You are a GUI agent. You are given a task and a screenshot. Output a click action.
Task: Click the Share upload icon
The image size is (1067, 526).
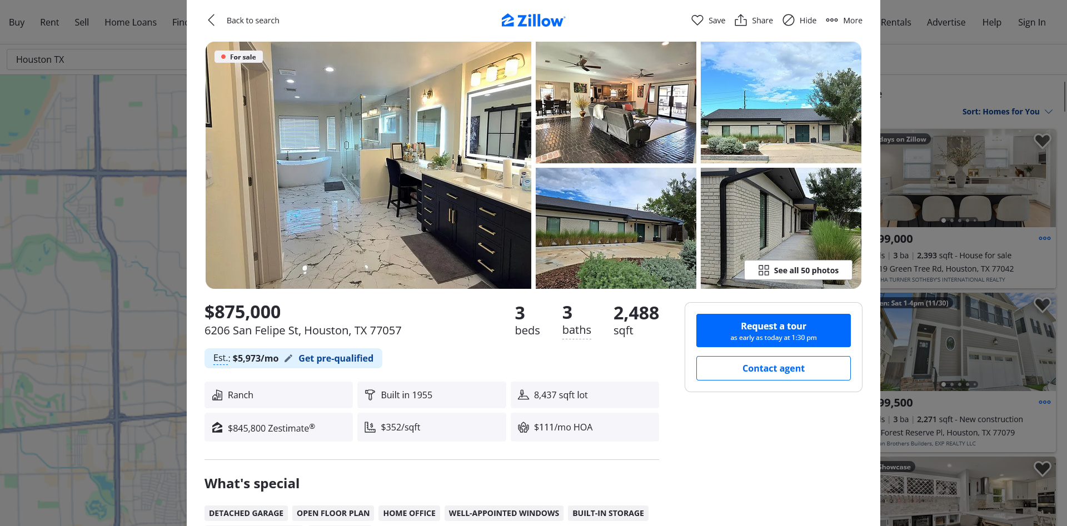tap(740, 20)
